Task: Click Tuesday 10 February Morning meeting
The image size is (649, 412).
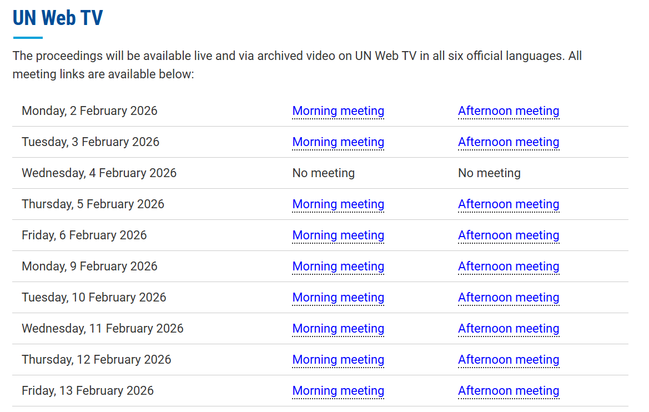Action: 338,298
